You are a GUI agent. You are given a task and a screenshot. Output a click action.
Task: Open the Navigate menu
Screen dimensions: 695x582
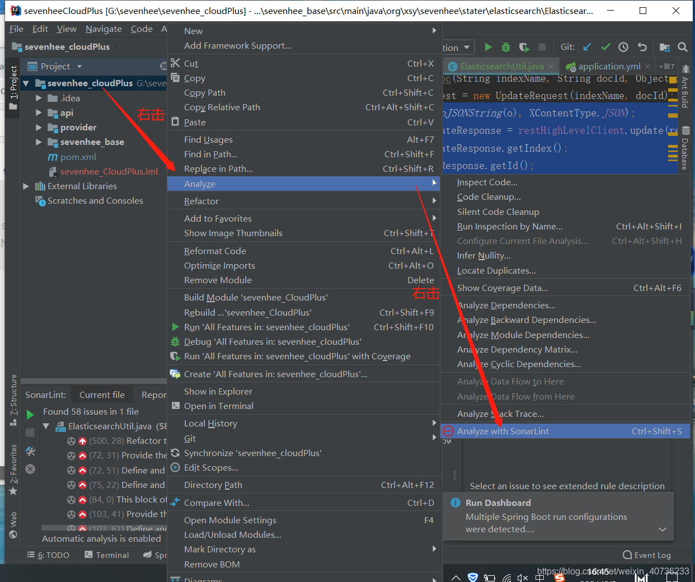(x=104, y=29)
